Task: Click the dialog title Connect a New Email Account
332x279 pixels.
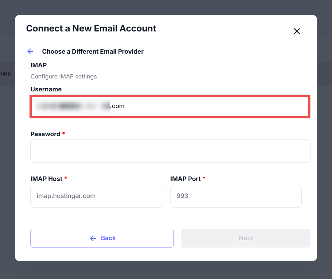Action: pyautogui.click(x=91, y=28)
